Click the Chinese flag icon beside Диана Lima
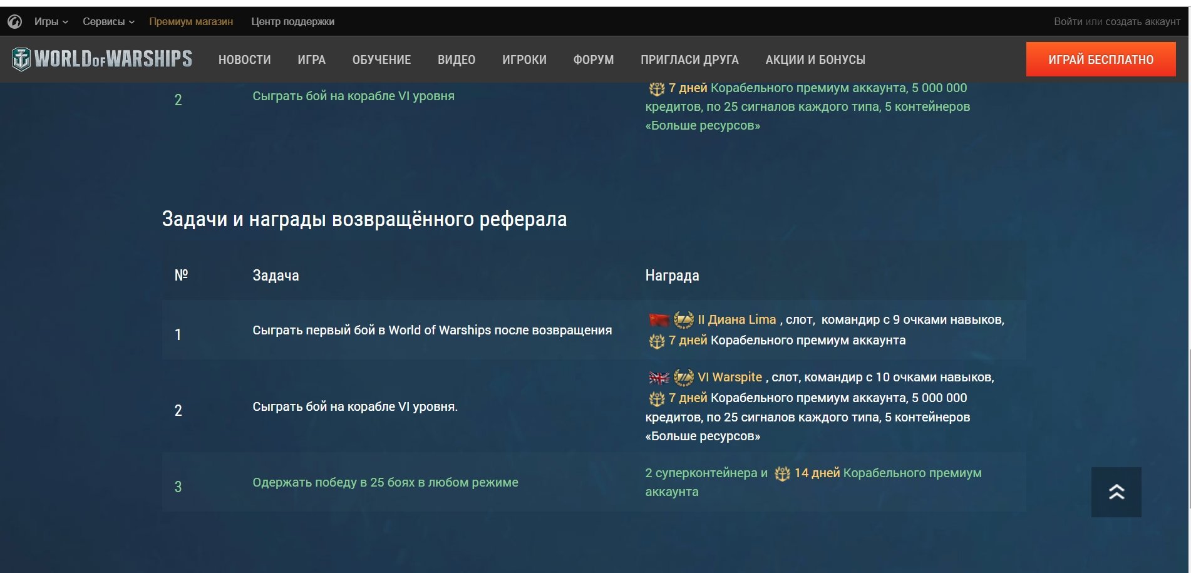 pos(659,320)
